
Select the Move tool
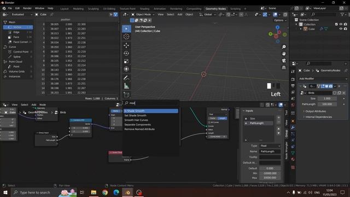click(x=126, y=45)
